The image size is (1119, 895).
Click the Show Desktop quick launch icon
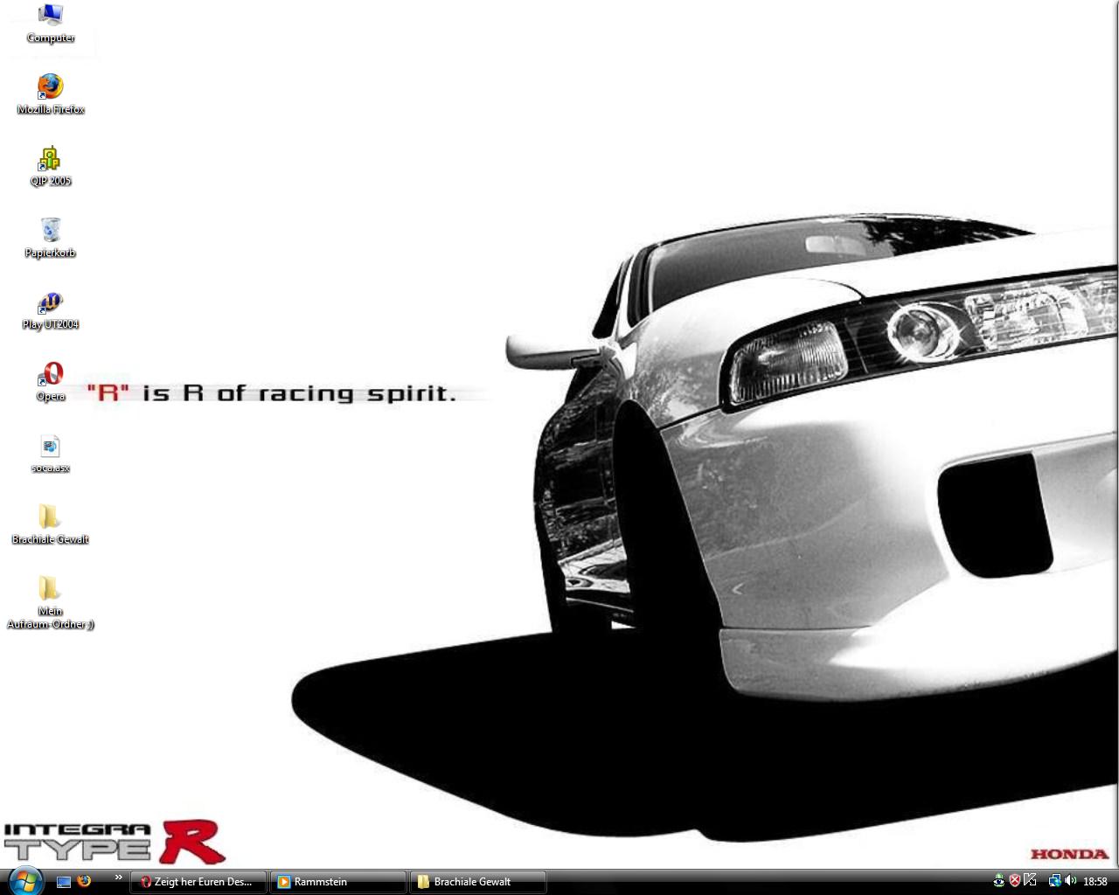[63, 881]
